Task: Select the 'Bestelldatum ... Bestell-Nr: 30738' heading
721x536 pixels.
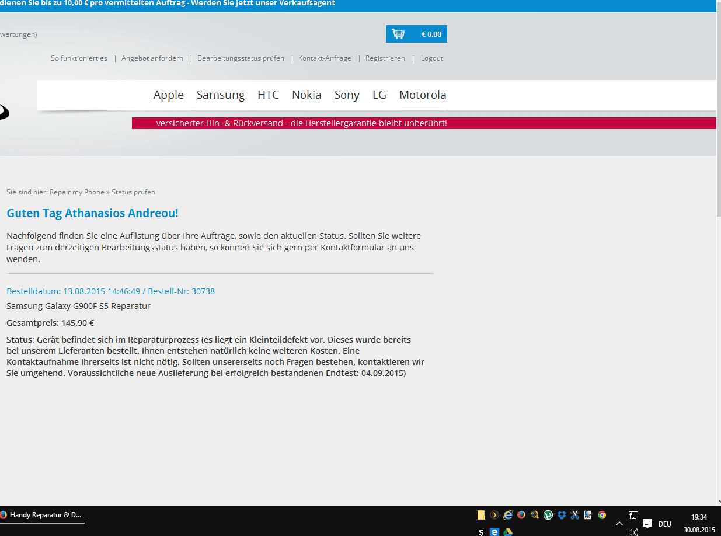Action: 110,291
